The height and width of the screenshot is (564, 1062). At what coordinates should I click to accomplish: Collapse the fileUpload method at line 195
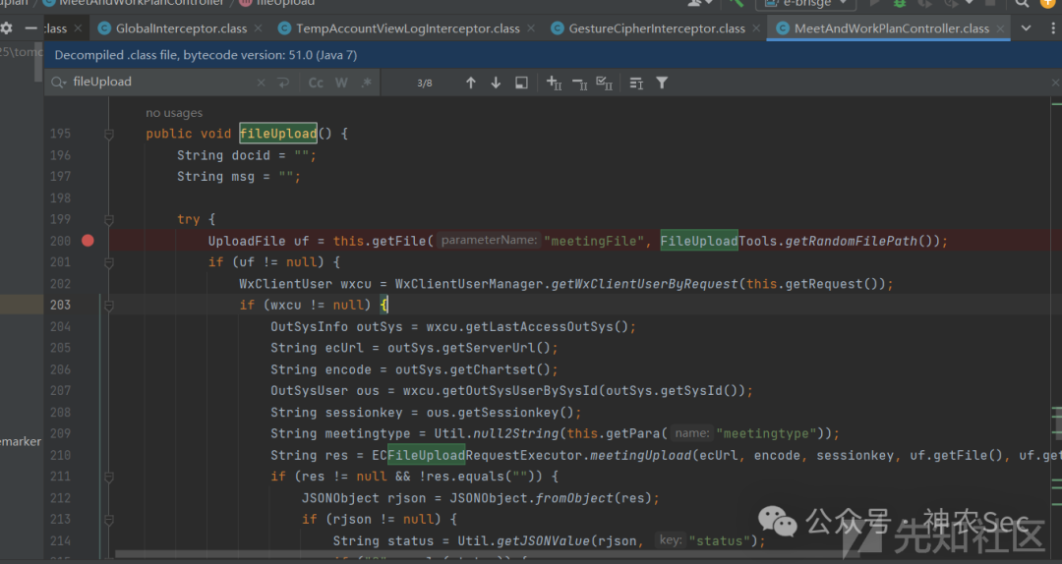click(x=109, y=134)
